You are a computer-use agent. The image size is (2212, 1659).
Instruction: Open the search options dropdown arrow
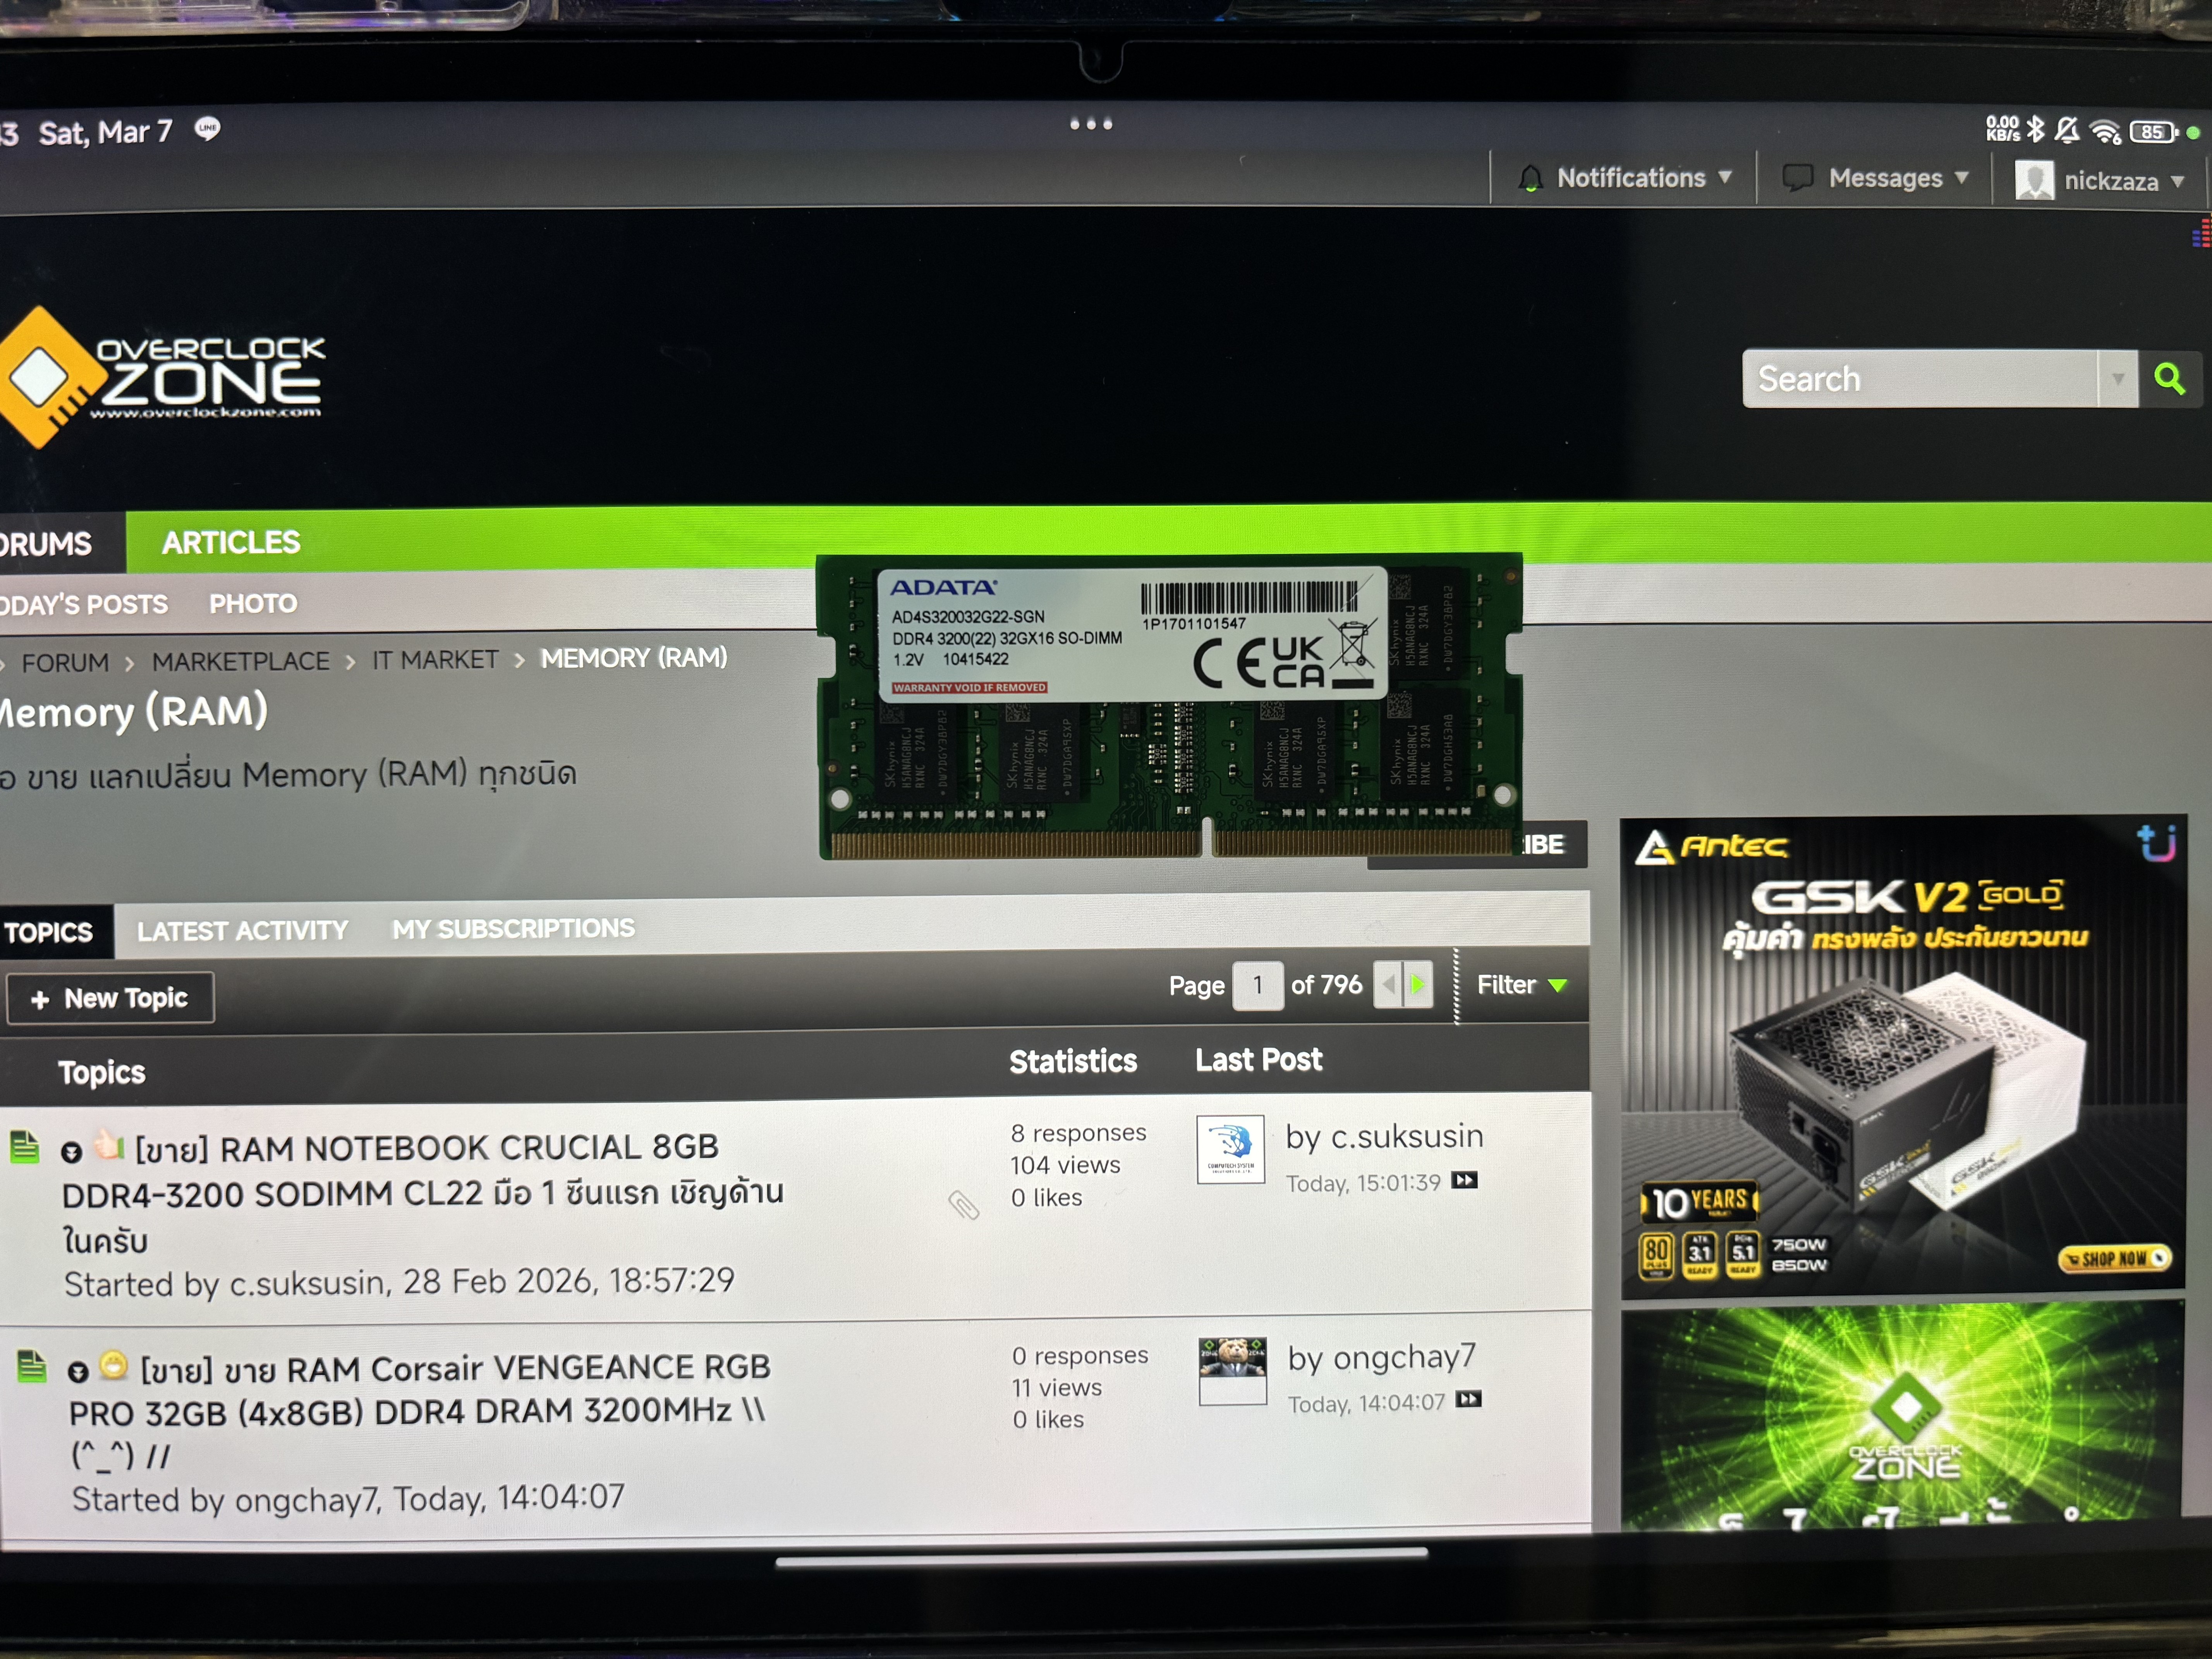click(x=2117, y=379)
